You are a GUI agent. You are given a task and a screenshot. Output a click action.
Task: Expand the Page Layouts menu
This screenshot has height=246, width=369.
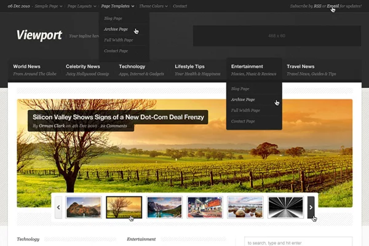pyautogui.click(x=82, y=6)
